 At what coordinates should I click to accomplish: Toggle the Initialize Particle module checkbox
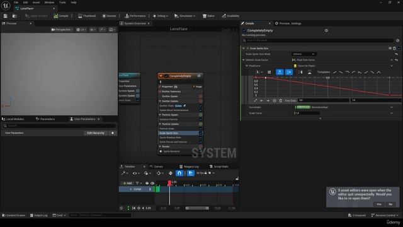point(200,119)
